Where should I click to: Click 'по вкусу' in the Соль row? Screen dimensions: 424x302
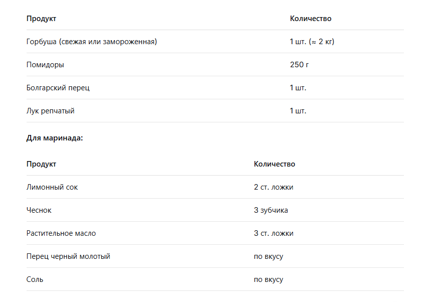[x=268, y=279]
